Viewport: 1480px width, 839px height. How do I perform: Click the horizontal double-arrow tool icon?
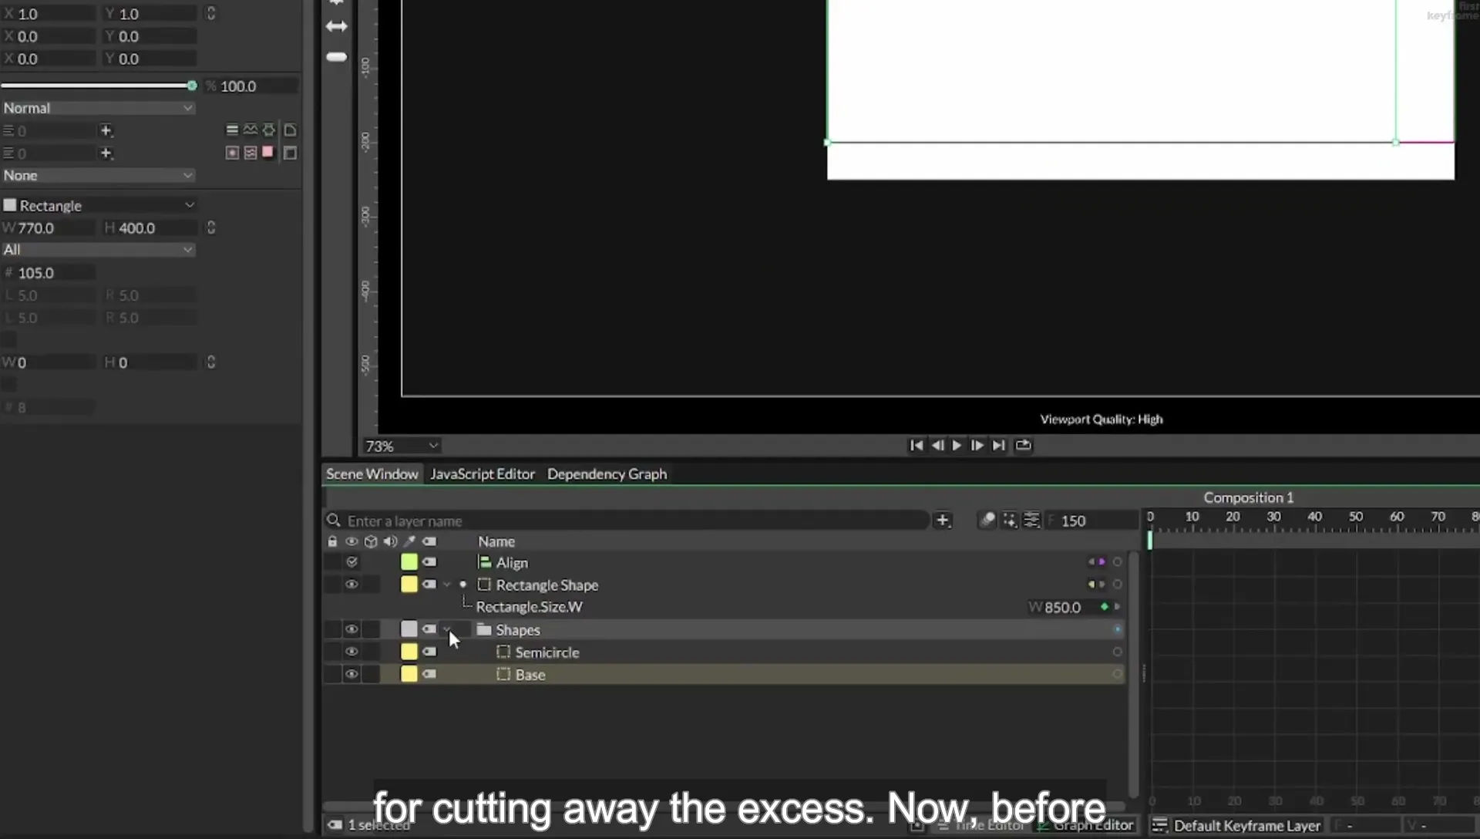pos(336,26)
